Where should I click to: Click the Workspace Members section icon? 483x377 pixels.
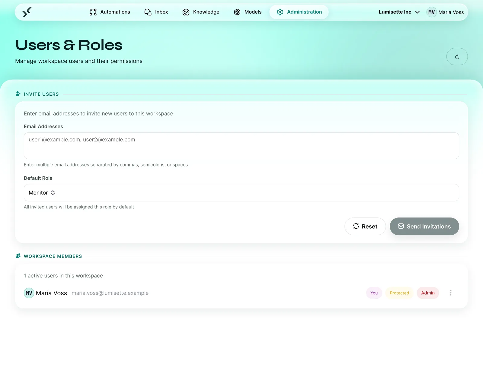[x=18, y=256]
